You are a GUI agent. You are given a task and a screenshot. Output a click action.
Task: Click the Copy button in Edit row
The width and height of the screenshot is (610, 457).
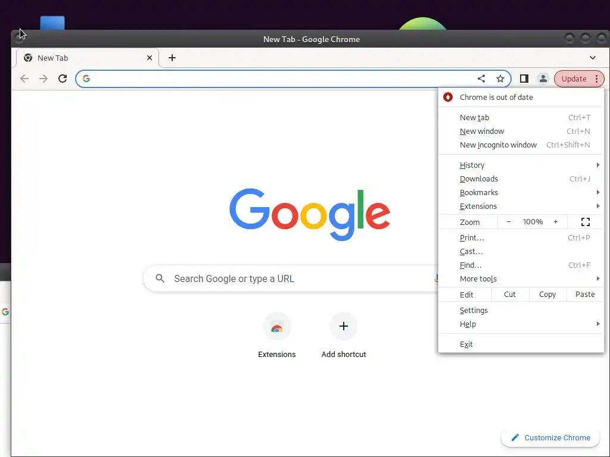click(547, 295)
